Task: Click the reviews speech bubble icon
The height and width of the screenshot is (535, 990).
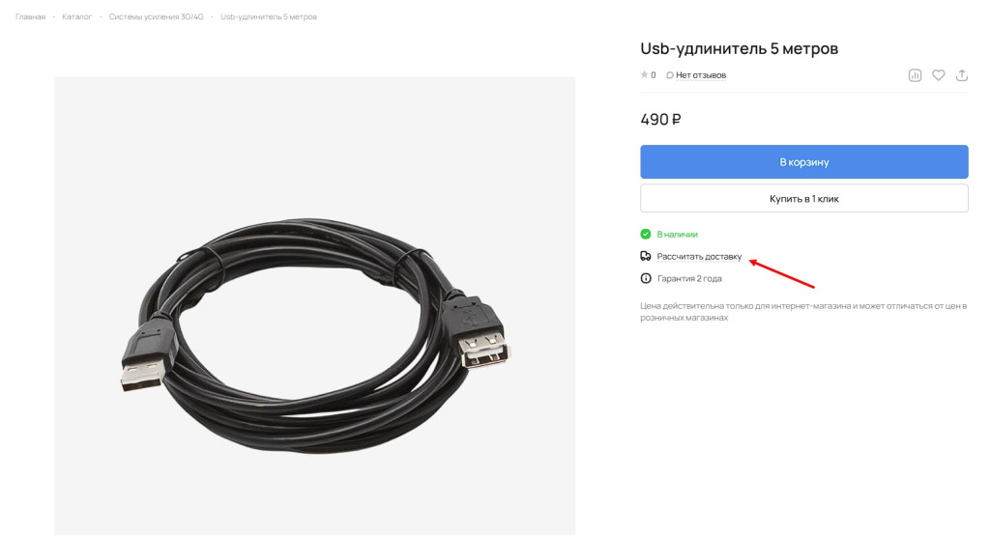Action: coord(670,75)
